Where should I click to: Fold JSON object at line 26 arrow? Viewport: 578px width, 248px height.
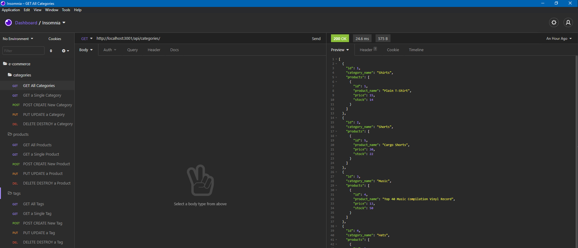tap(336, 172)
